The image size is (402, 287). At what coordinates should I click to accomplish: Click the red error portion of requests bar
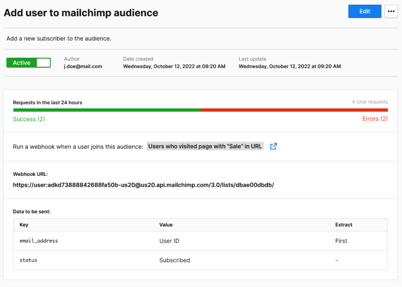point(294,110)
